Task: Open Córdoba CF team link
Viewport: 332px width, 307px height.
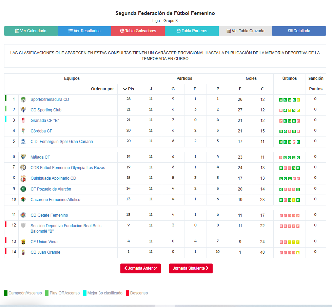Action: pyautogui.click(x=41, y=131)
